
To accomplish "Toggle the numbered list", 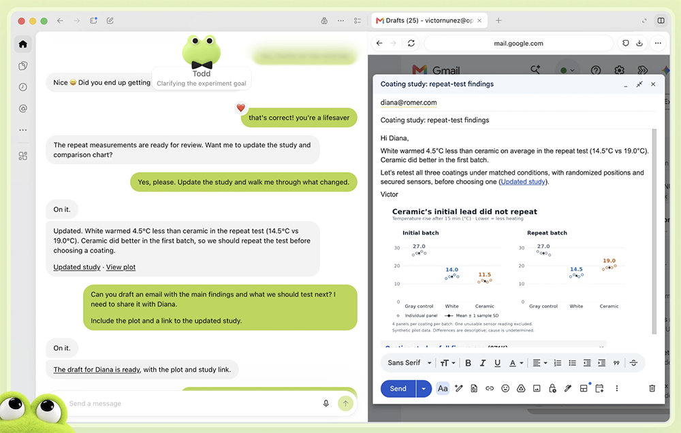I will point(558,363).
